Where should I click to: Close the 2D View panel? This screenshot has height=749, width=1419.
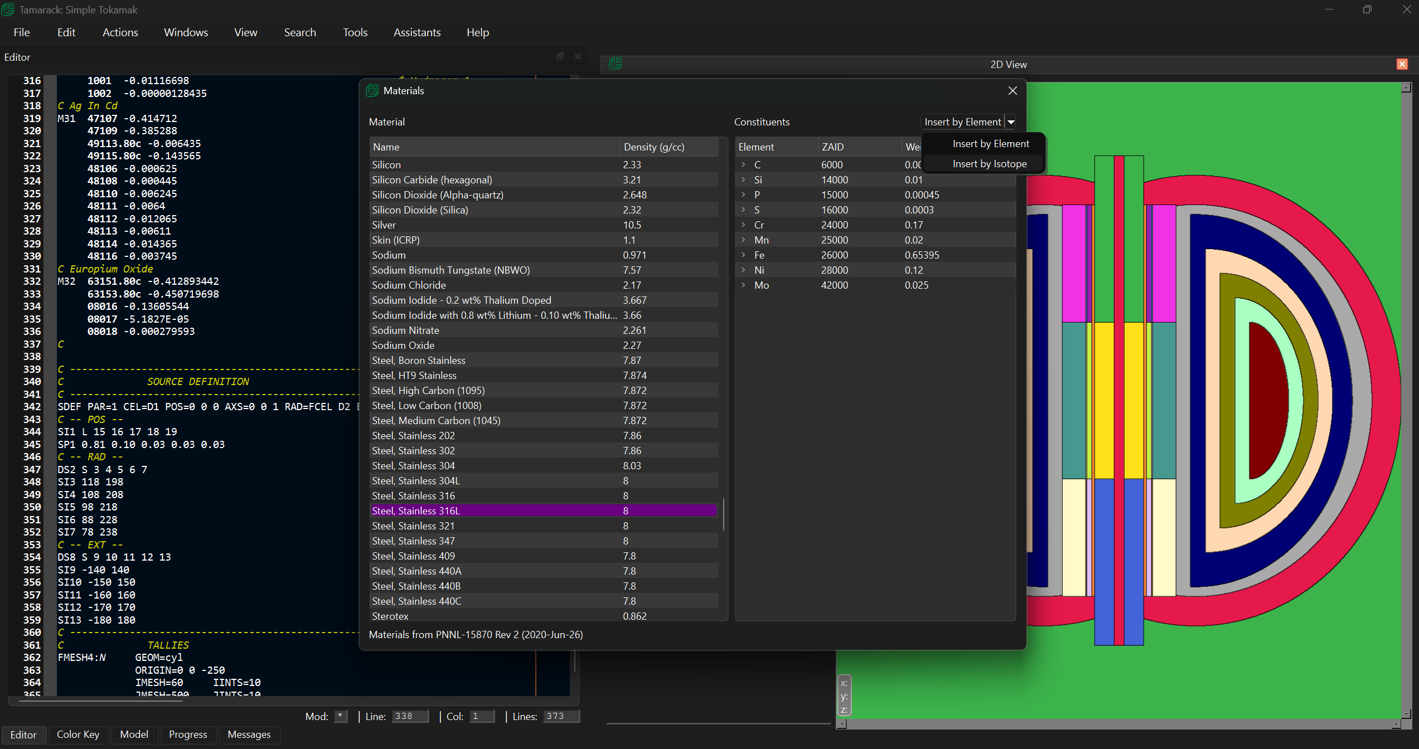[1402, 64]
